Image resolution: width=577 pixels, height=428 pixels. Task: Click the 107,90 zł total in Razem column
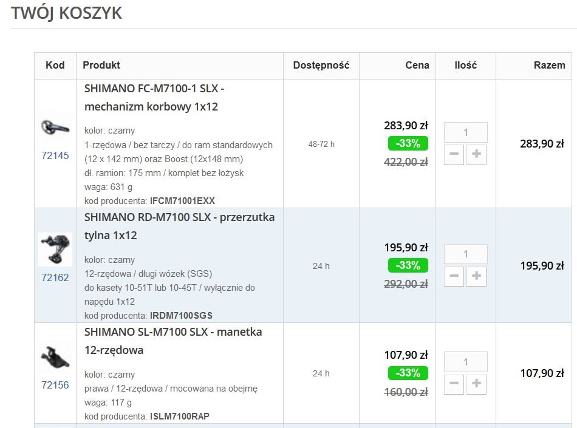[542, 373]
